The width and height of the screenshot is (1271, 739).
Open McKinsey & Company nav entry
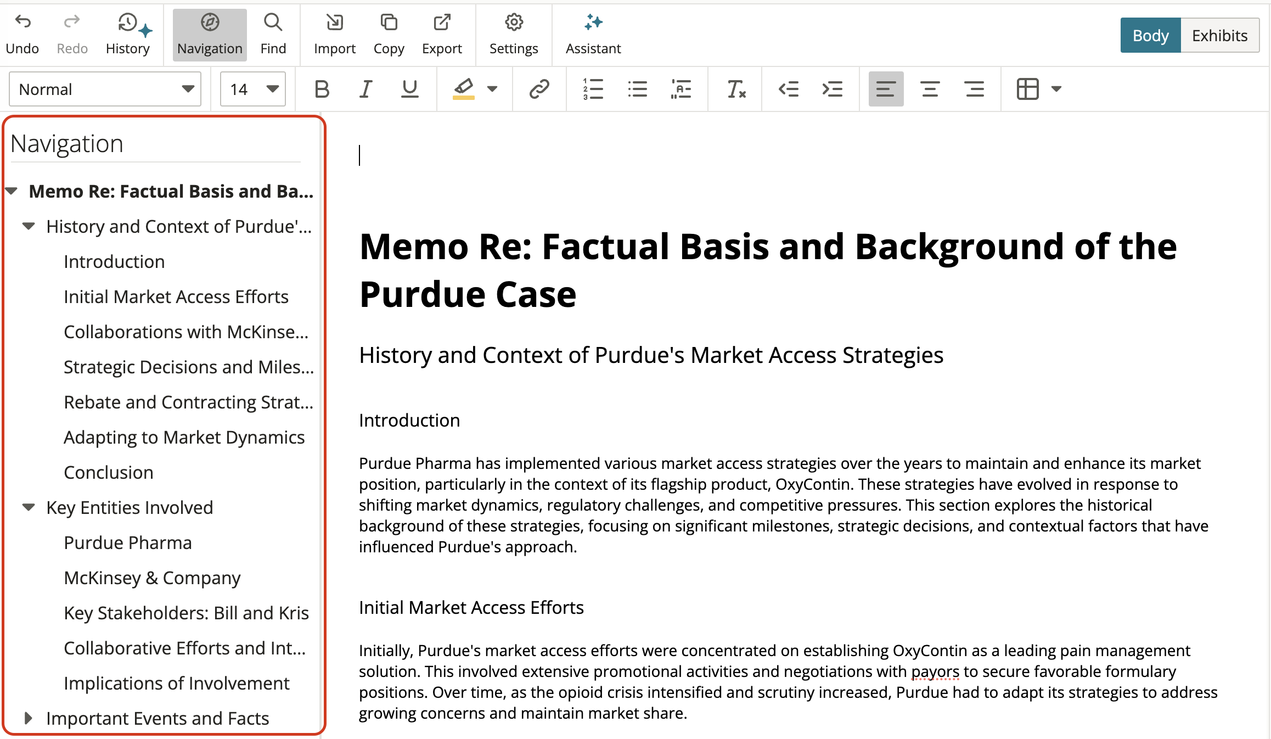click(152, 578)
